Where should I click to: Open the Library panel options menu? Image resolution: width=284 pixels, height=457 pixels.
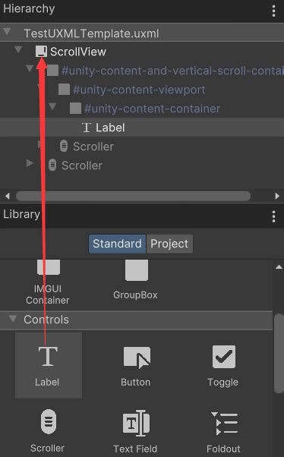point(273,216)
